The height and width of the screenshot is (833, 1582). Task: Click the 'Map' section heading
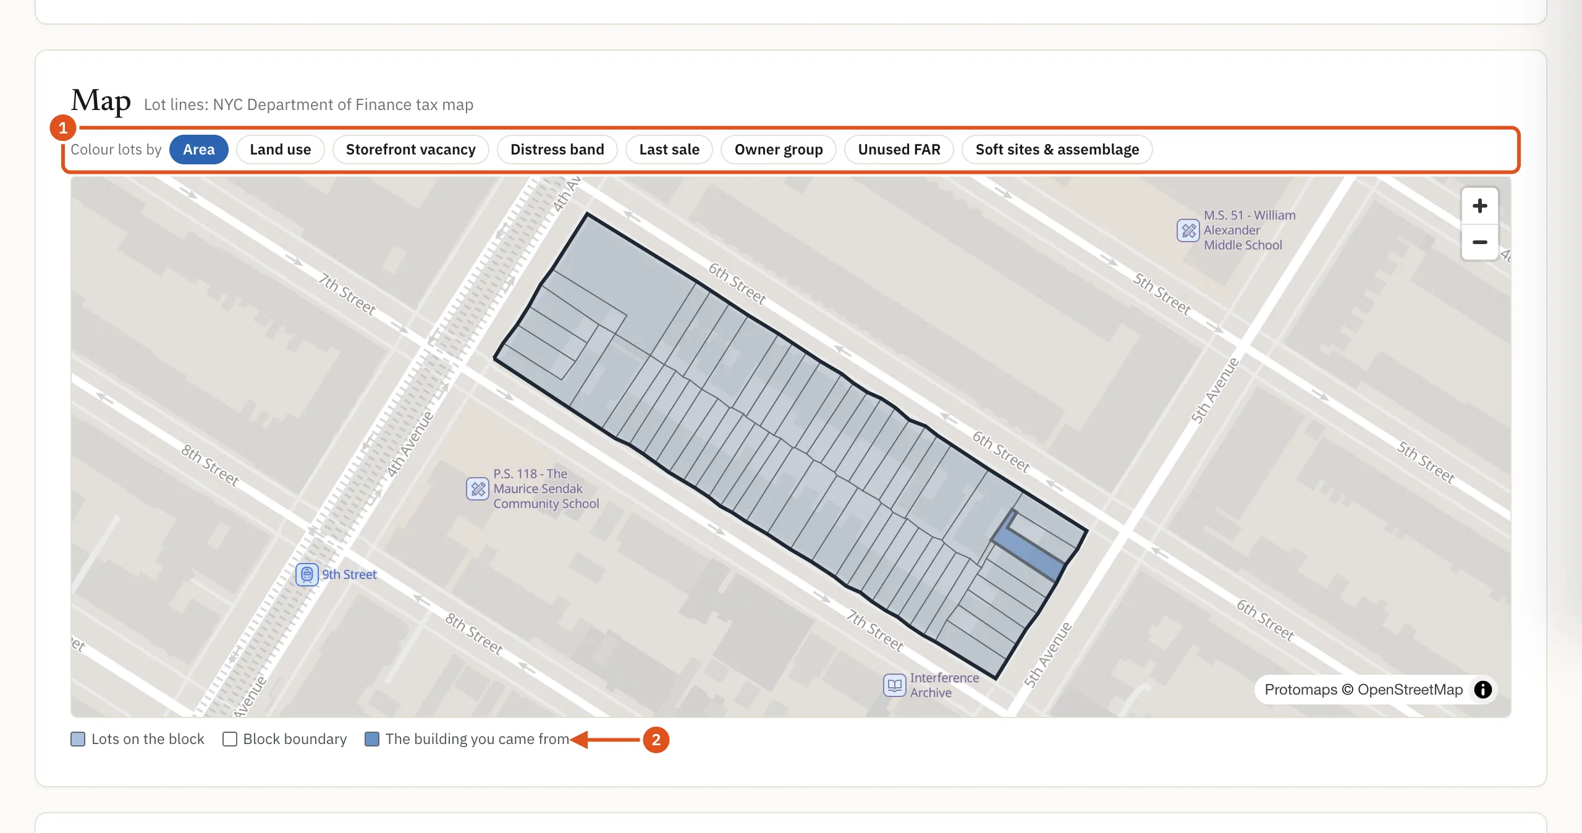point(101,100)
